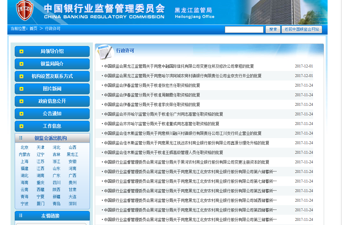This screenshot has height=225, width=342.
Task: Open 局领导介绍 menu item
Action: [52, 51]
